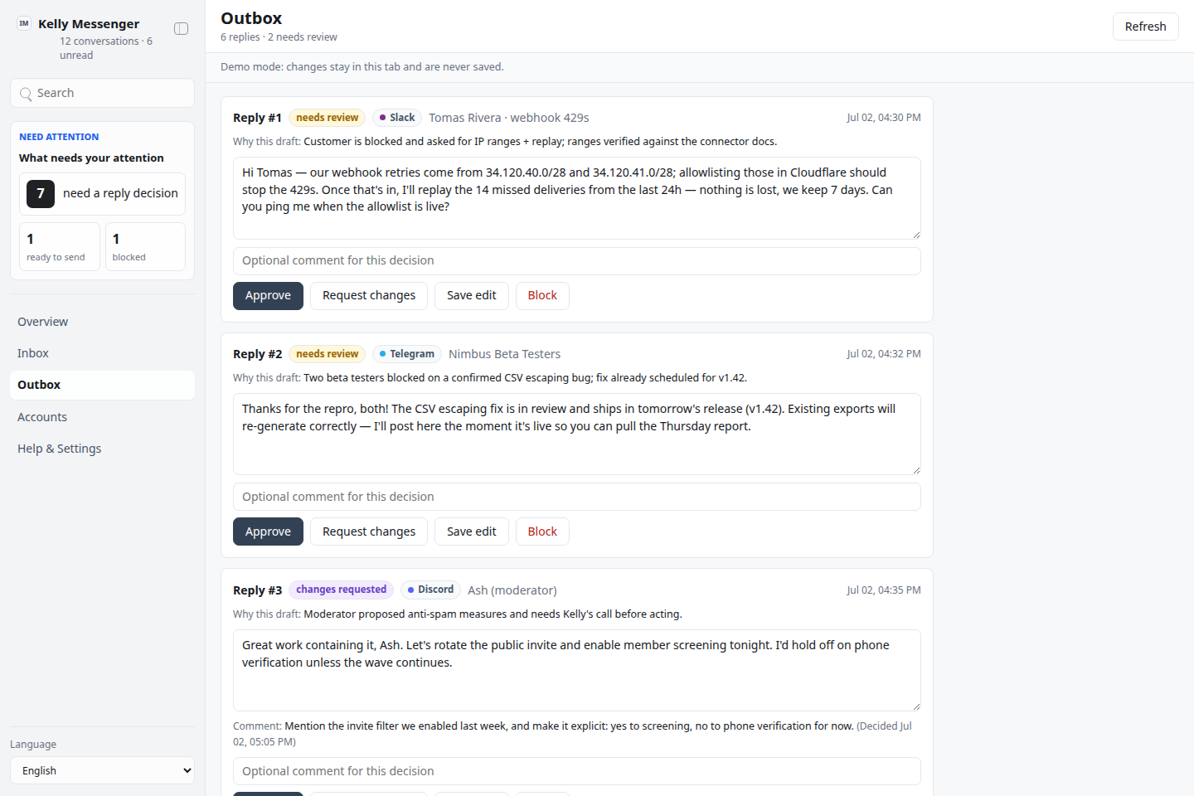Click the changes requested badge on Reply #3

[x=342, y=590]
